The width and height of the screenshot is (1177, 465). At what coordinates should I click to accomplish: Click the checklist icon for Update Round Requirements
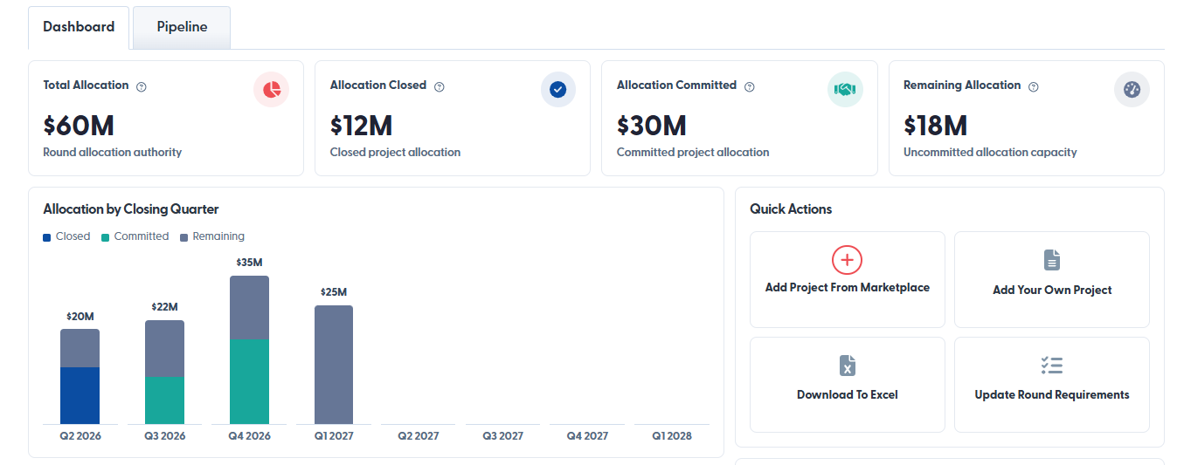click(x=1052, y=366)
